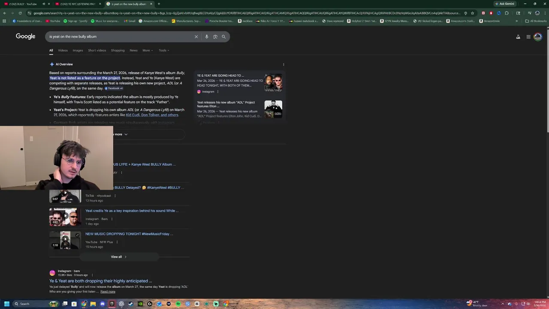Image resolution: width=549 pixels, height=309 pixels.
Task: Open options for YouTube NFR Plus result
Action: (117, 242)
